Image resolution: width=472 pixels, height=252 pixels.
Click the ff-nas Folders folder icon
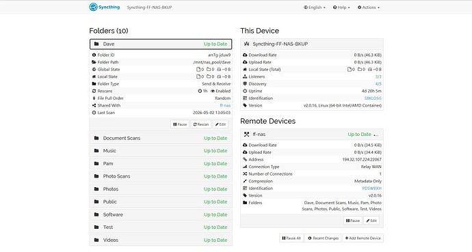(245, 203)
